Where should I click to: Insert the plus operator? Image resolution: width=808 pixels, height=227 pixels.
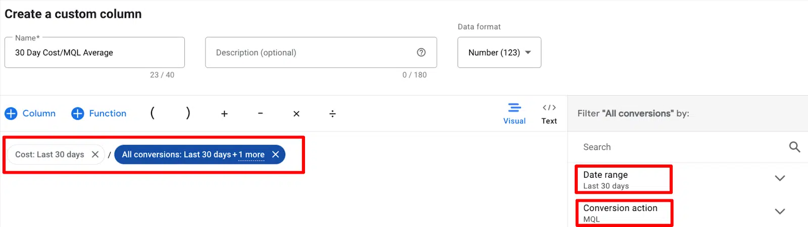click(x=224, y=114)
